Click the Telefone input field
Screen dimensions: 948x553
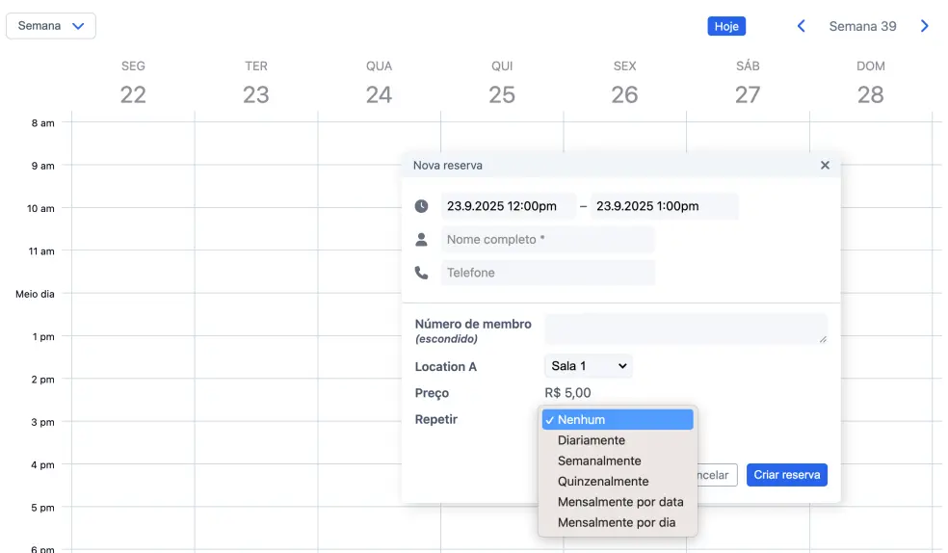pyautogui.click(x=547, y=273)
